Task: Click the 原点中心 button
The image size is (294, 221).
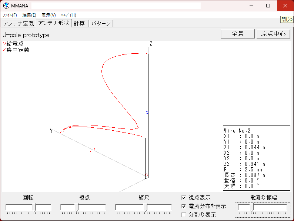Action: pos(273,34)
